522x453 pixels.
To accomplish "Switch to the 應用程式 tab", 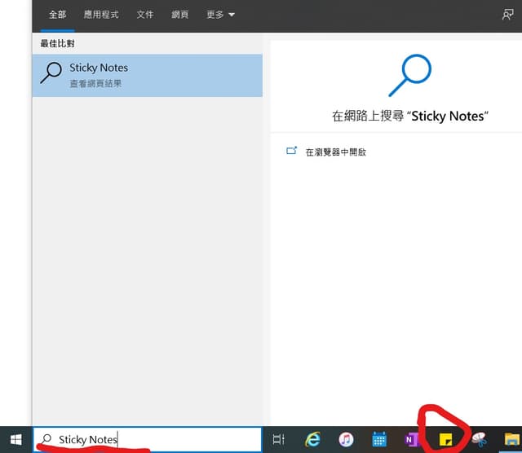I will coord(101,15).
